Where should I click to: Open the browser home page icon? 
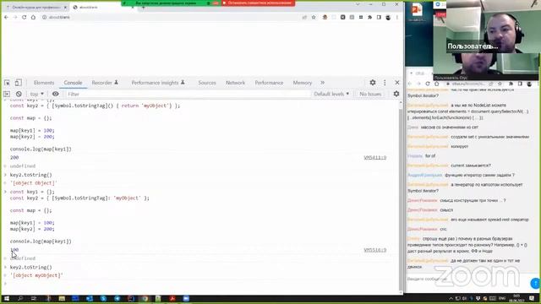click(x=33, y=17)
